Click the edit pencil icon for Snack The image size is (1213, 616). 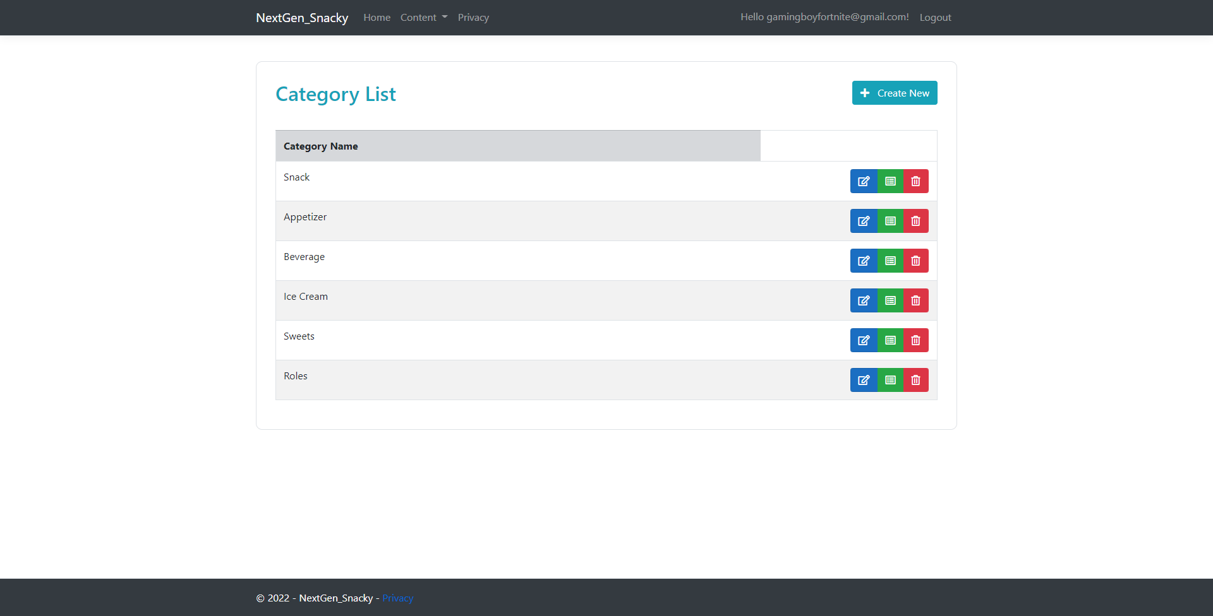click(864, 181)
